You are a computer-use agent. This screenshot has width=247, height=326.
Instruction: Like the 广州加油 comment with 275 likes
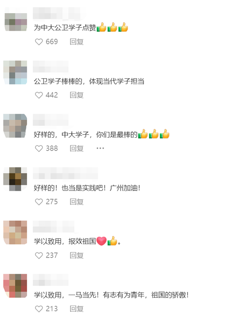point(39,202)
